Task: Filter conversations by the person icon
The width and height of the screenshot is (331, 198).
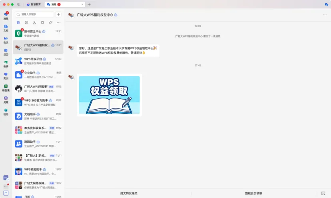Action: click(x=34, y=22)
